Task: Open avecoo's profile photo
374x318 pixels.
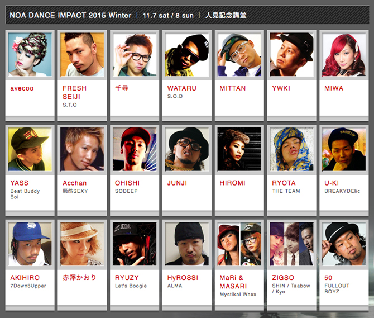Action: tap(30, 54)
